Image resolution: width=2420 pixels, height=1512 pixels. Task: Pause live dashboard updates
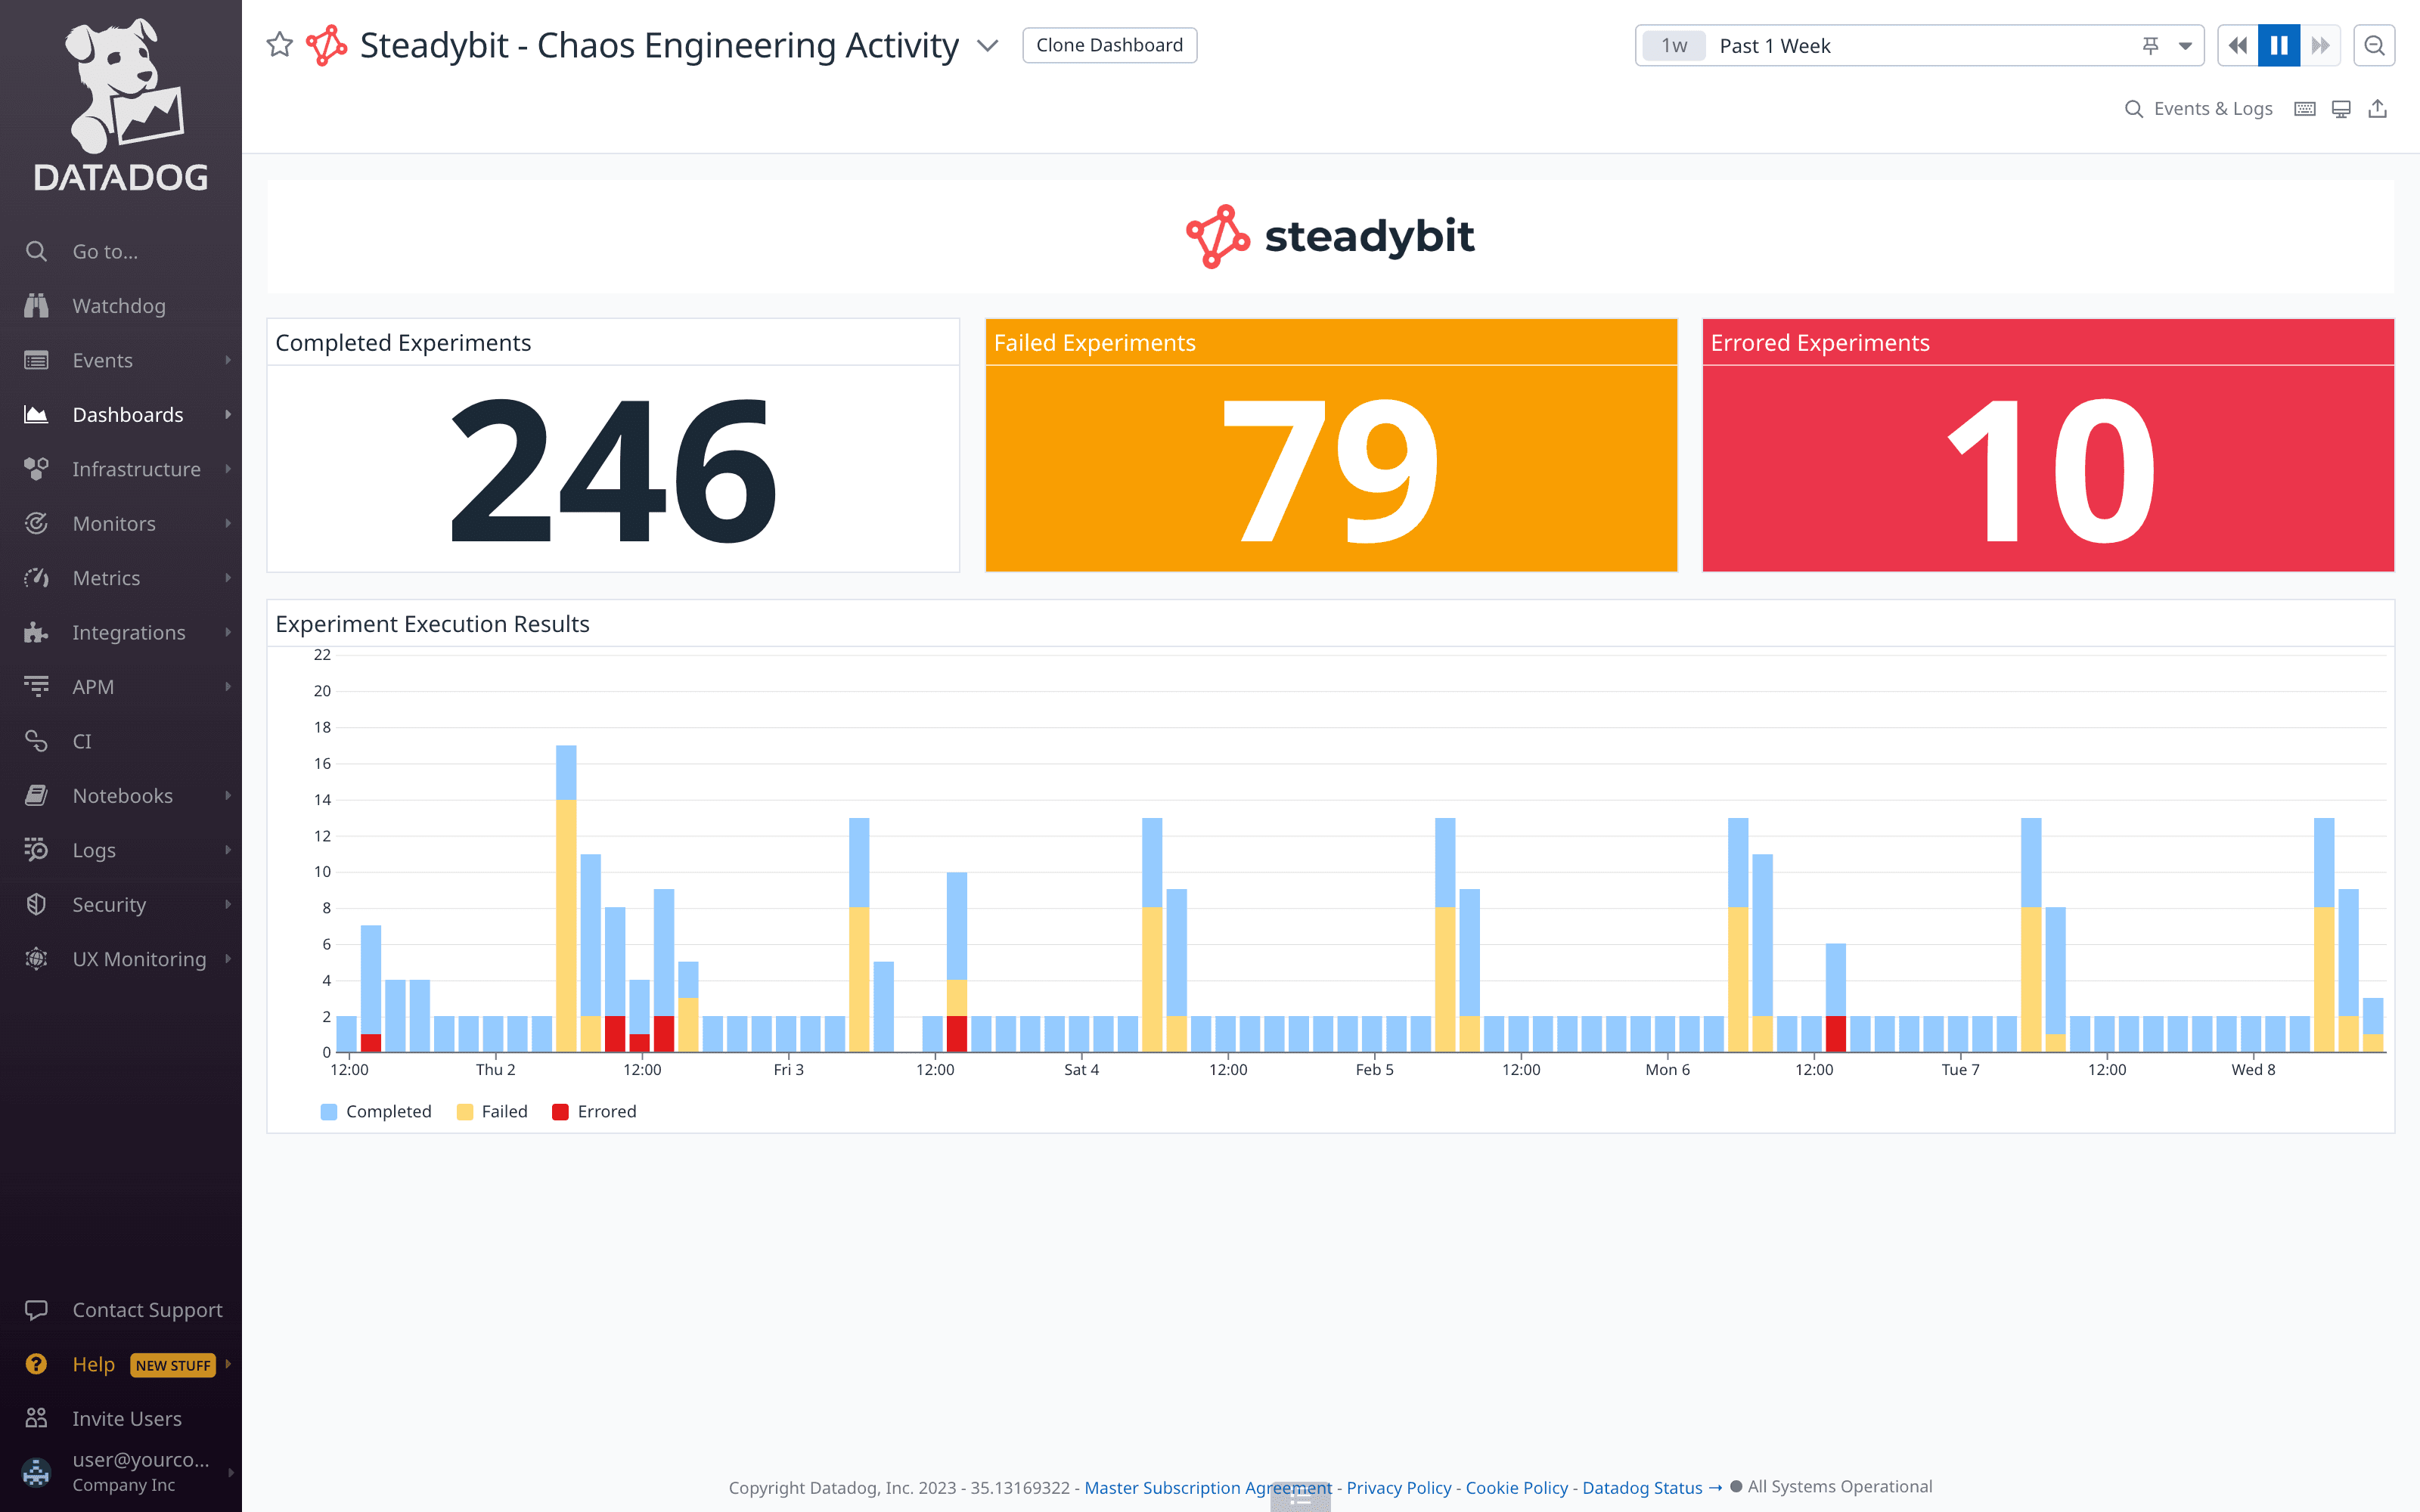click(x=2279, y=46)
